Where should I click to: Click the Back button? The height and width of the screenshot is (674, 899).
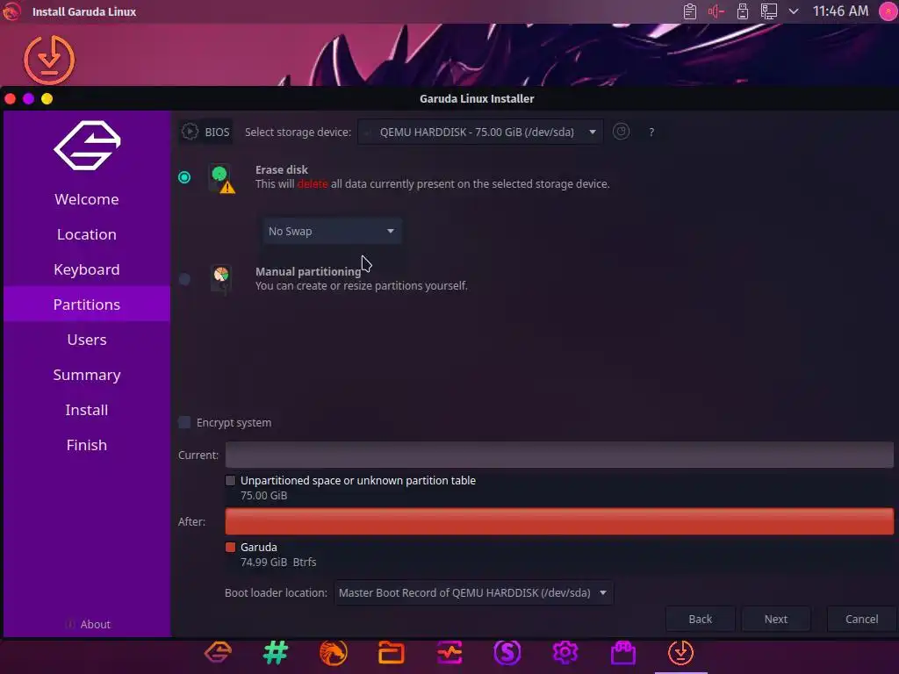[x=700, y=619]
